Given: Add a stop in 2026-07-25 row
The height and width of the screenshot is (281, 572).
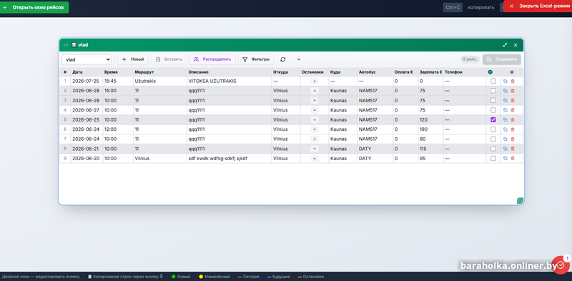Looking at the screenshot, I should (315, 82).
